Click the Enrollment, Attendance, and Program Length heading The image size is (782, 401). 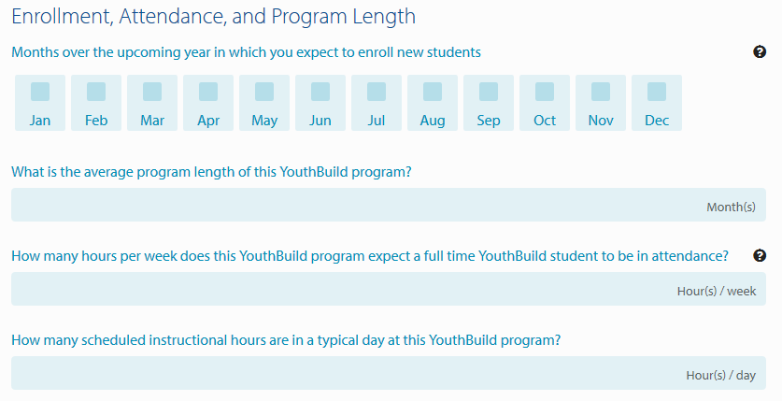pyautogui.click(x=214, y=17)
